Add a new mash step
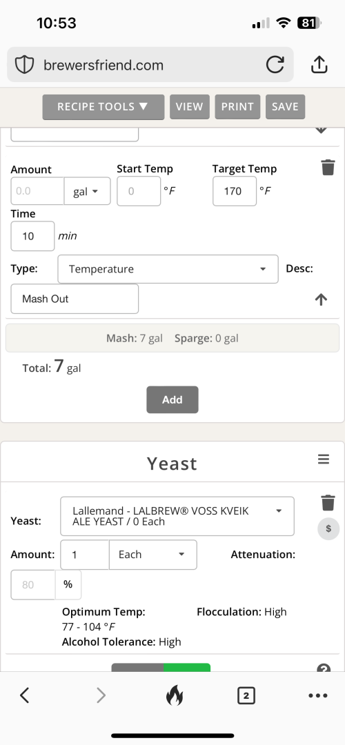Screen dimensions: 345x745 (x=172, y=399)
